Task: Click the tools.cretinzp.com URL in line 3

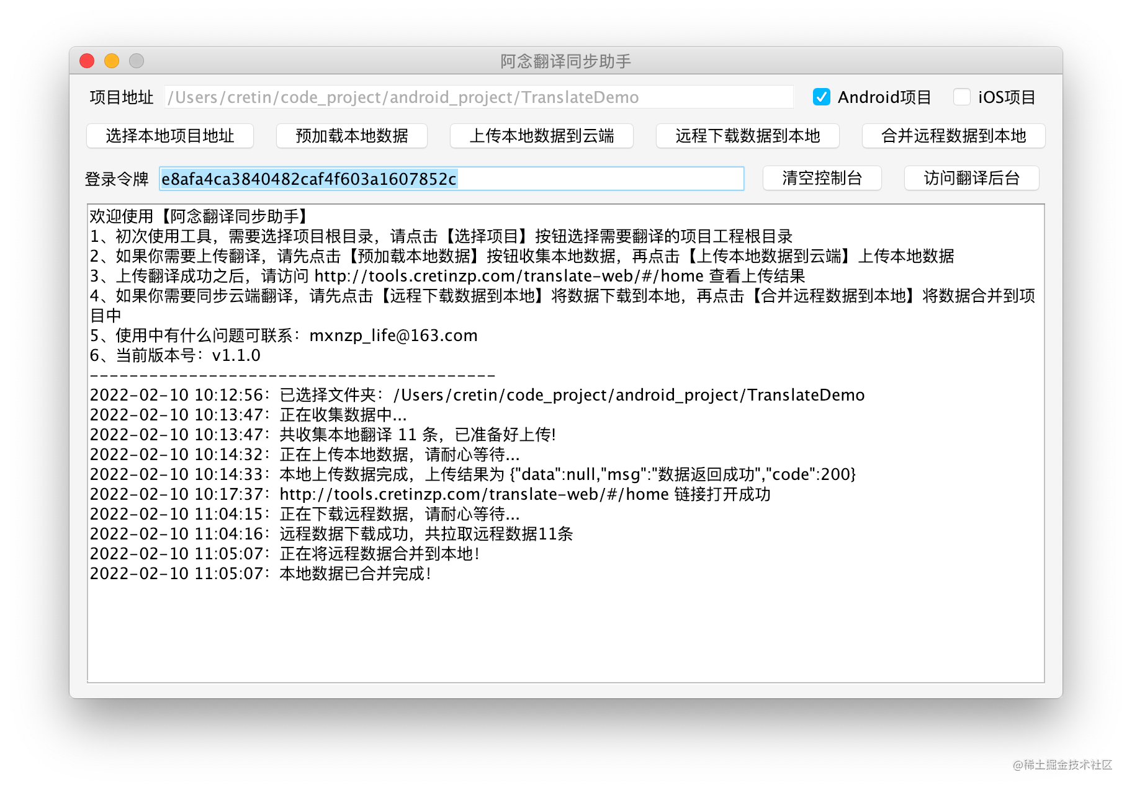Action: [x=509, y=276]
